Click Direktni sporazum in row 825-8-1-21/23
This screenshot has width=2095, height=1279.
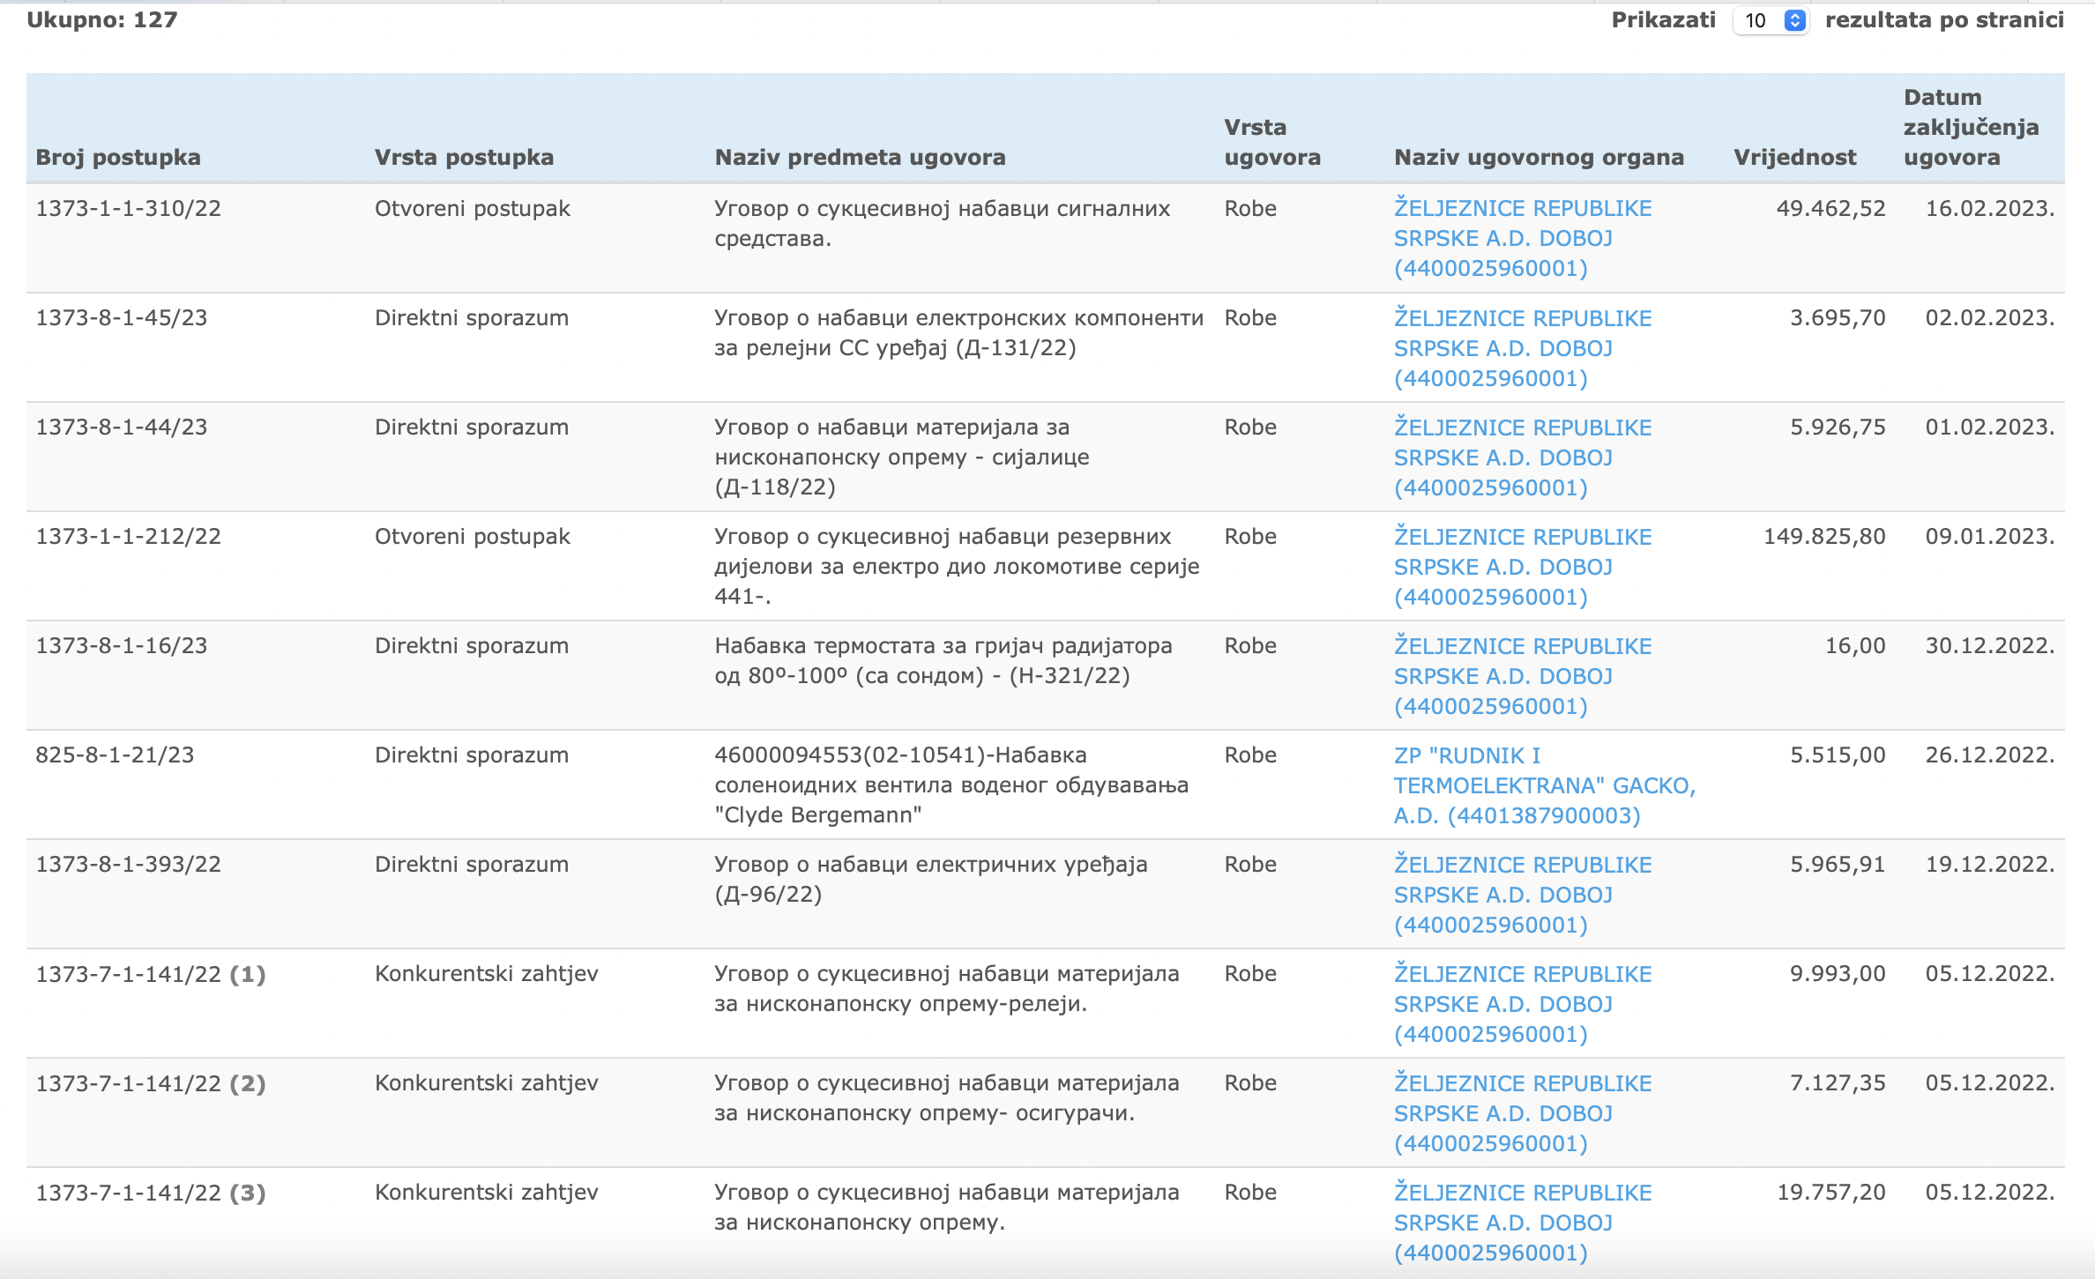(471, 755)
